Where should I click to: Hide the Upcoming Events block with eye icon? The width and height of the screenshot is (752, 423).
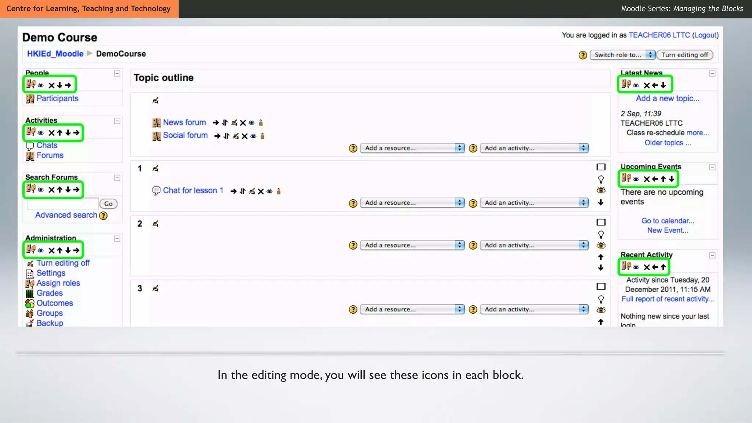(636, 179)
